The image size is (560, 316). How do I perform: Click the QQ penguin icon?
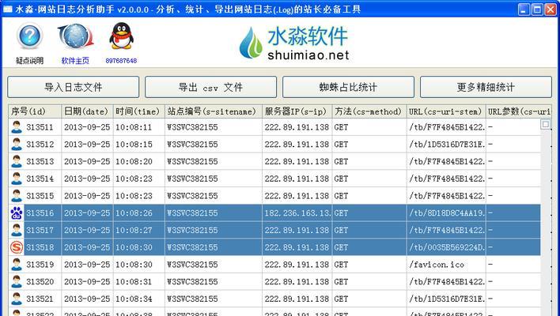122,36
